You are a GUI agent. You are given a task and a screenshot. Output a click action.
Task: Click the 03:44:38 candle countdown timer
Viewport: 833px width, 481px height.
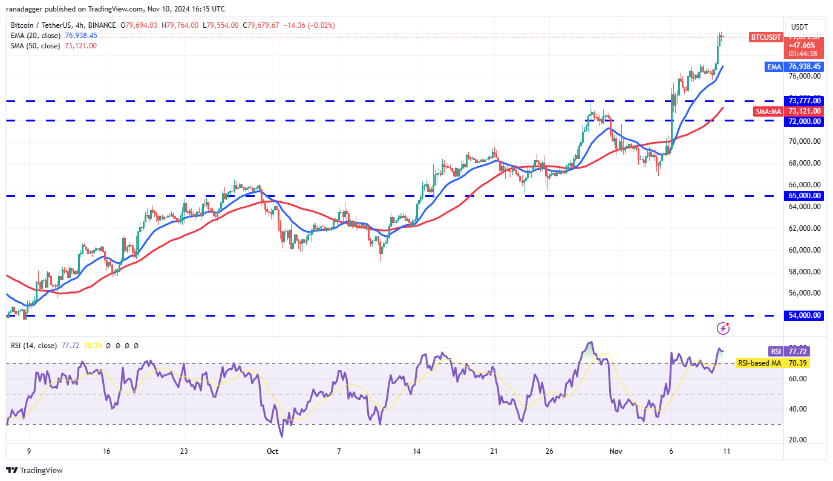coord(803,53)
